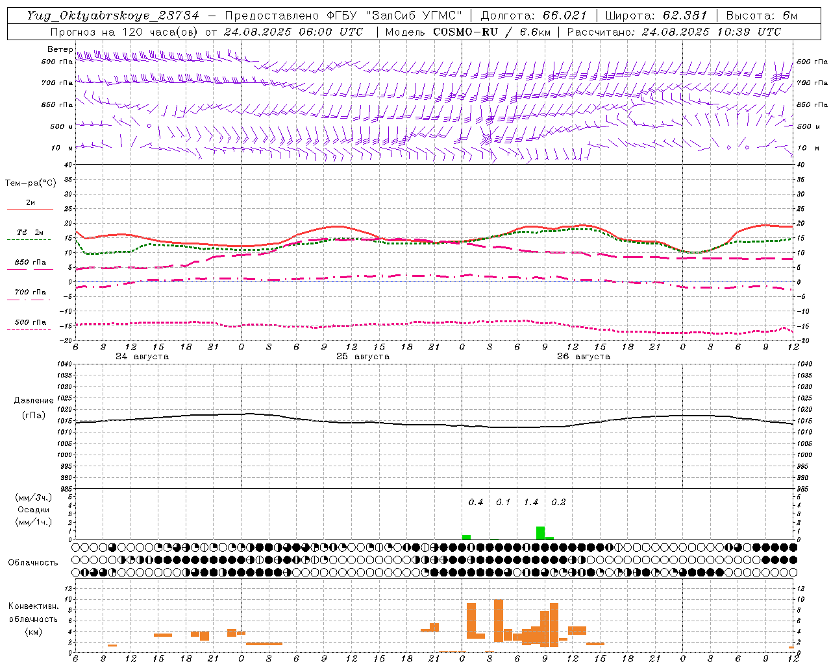Select the Модель COSMO-RU / 6.6км label
This screenshot has height=664, width=831.
468,32
